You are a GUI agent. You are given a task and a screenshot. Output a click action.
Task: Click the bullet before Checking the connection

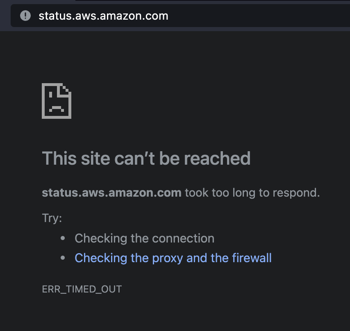click(x=63, y=238)
